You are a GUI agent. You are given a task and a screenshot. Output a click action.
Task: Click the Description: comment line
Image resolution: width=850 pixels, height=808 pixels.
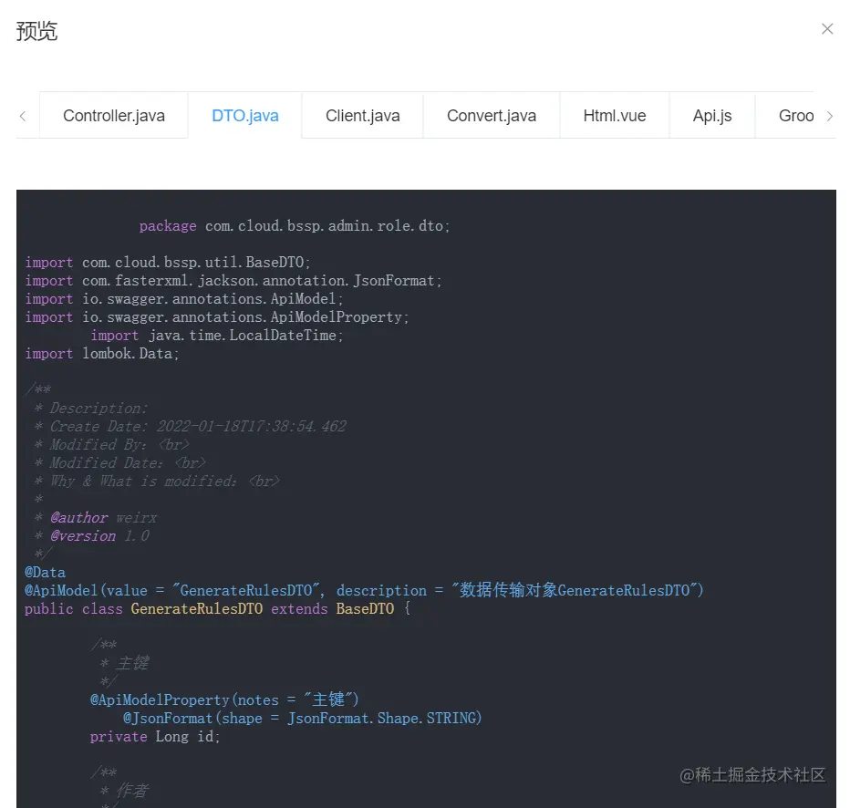pyautogui.click(x=91, y=408)
